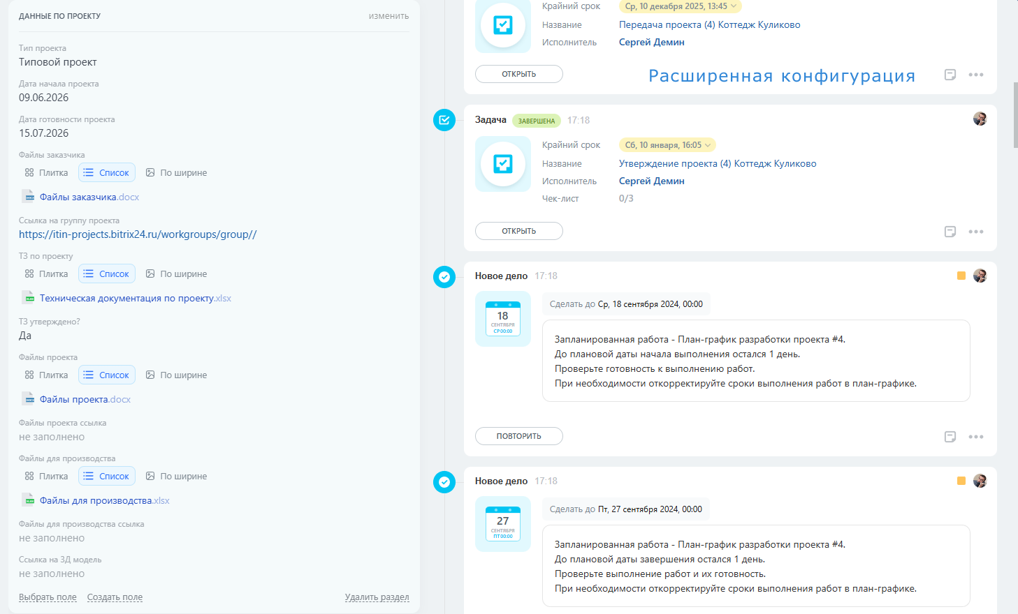Open note icon on the 18 сентября activity
Screen dimensions: 1018x614
click(950, 437)
